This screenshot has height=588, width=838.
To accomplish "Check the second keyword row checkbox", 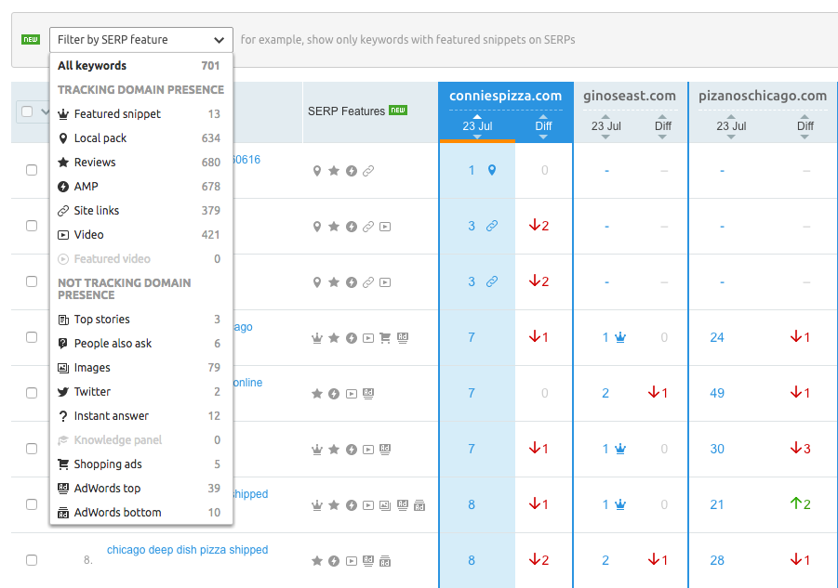I will [32, 226].
